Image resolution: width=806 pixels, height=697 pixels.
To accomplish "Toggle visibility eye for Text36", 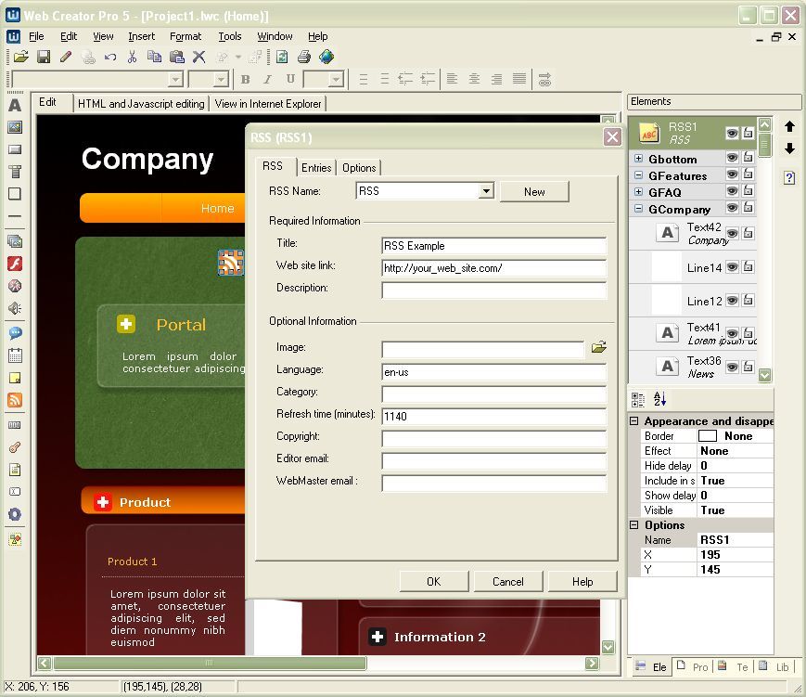I will (733, 367).
